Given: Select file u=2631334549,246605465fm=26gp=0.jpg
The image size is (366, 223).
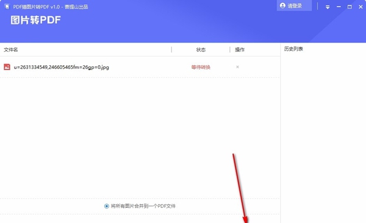Looking at the screenshot, I should tap(62, 67).
